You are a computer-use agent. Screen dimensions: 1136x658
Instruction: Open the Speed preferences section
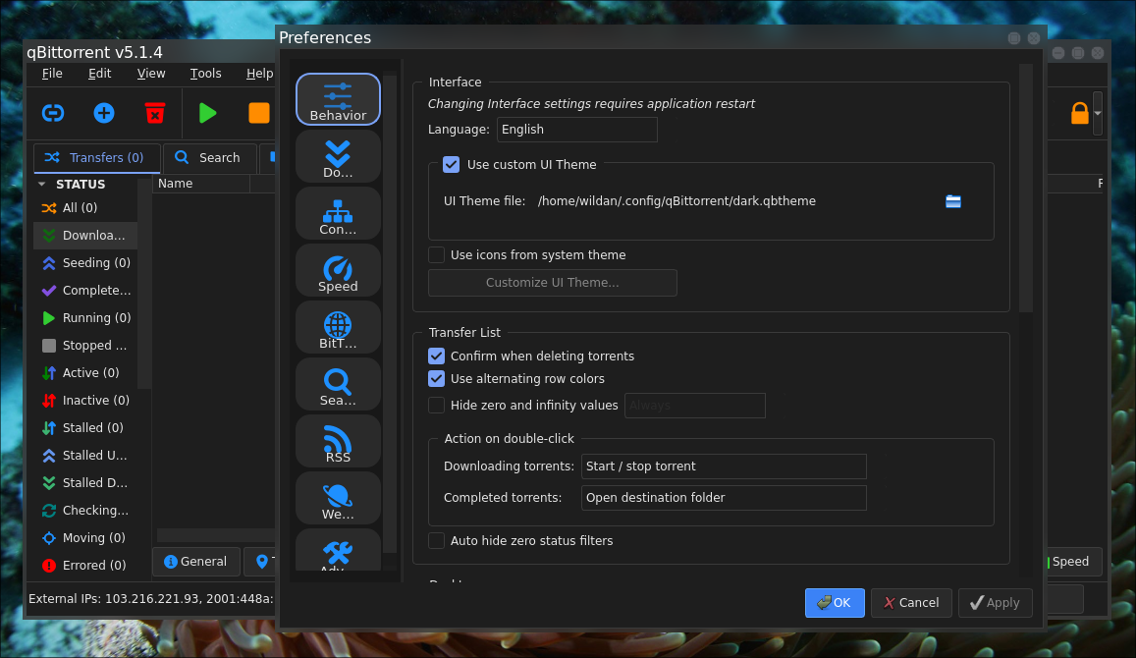(x=338, y=270)
